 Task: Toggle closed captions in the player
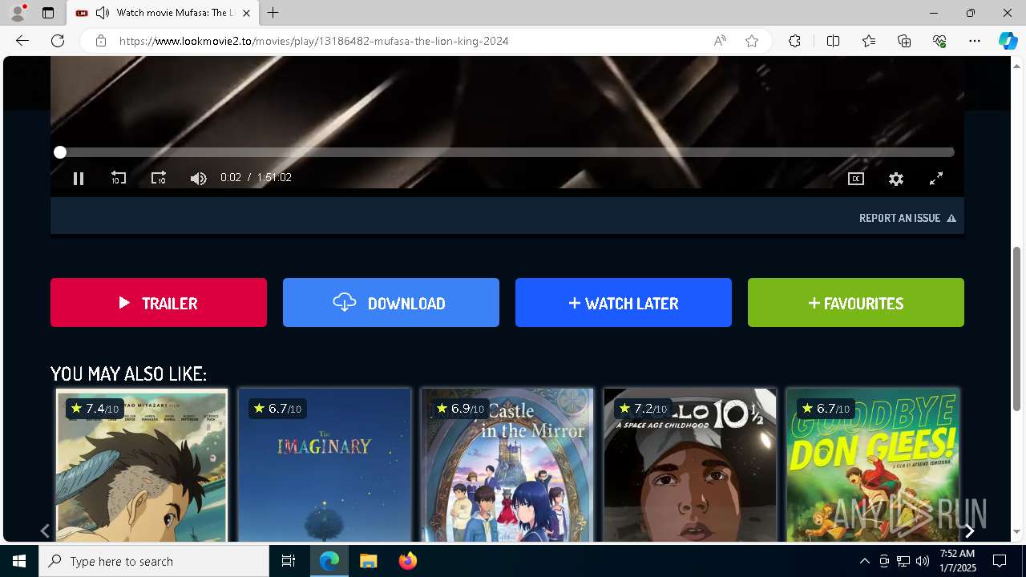(x=856, y=179)
